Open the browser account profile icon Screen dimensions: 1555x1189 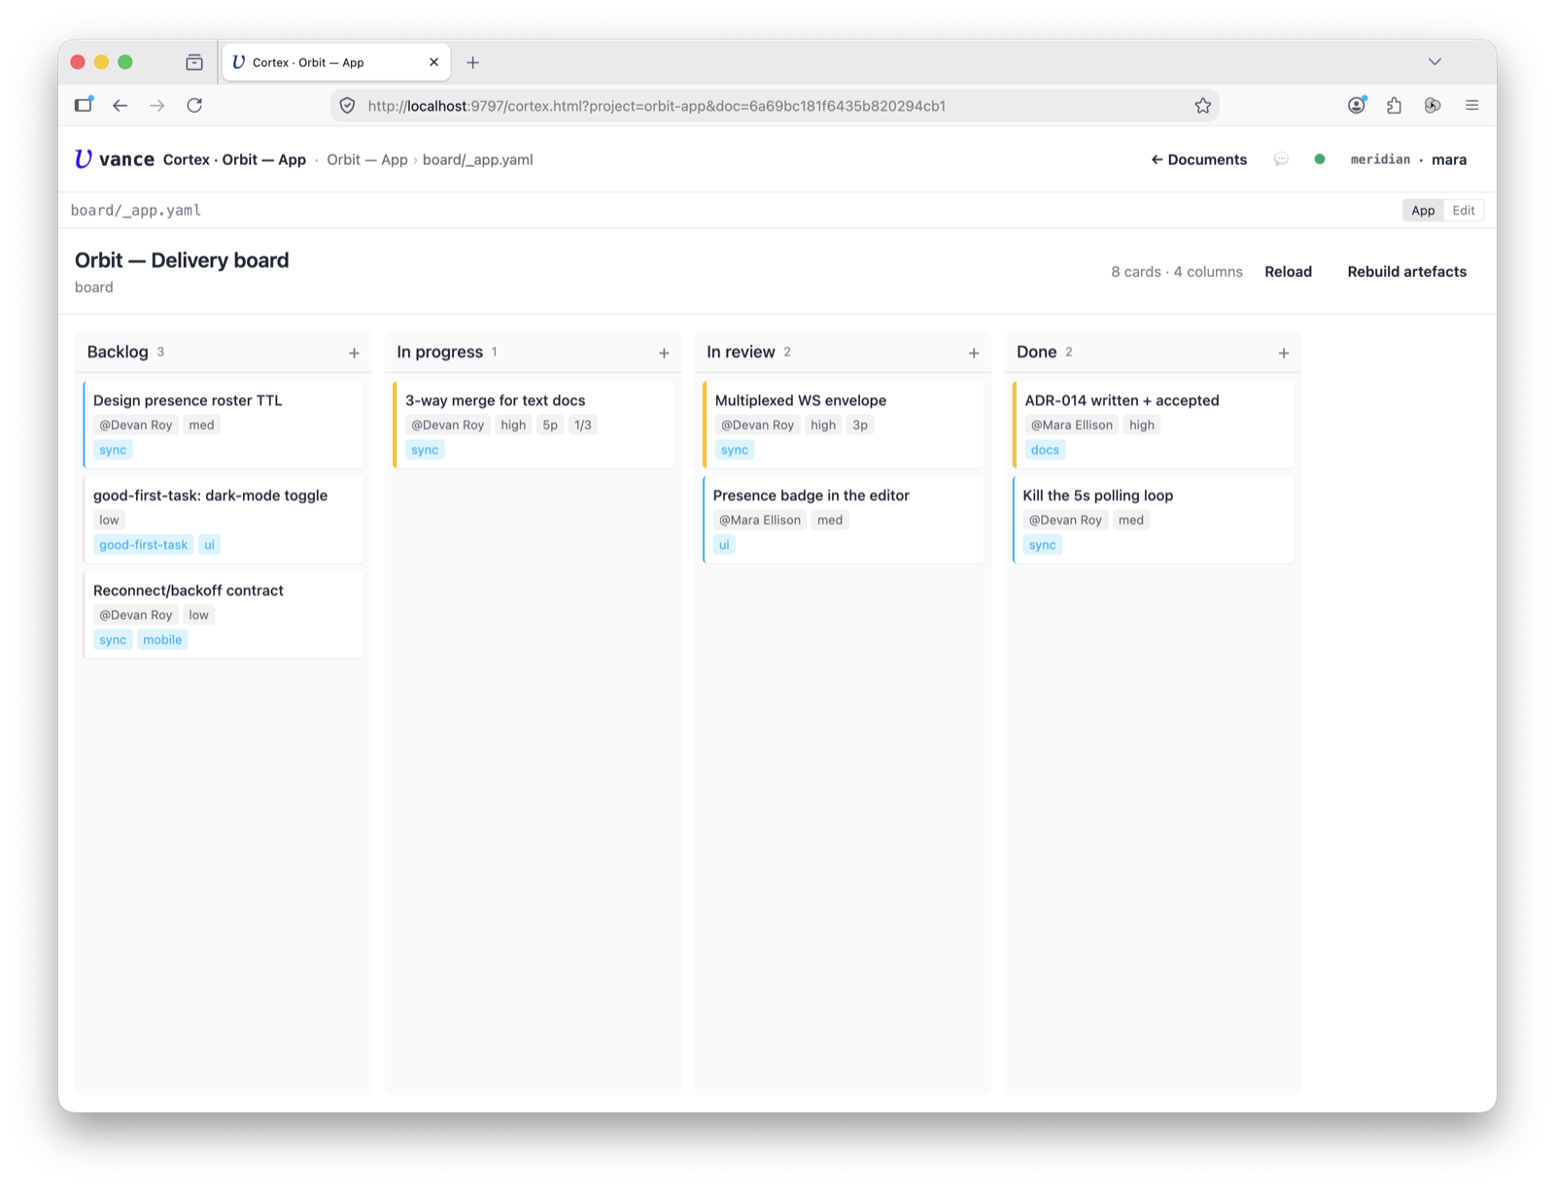click(1357, 105)
